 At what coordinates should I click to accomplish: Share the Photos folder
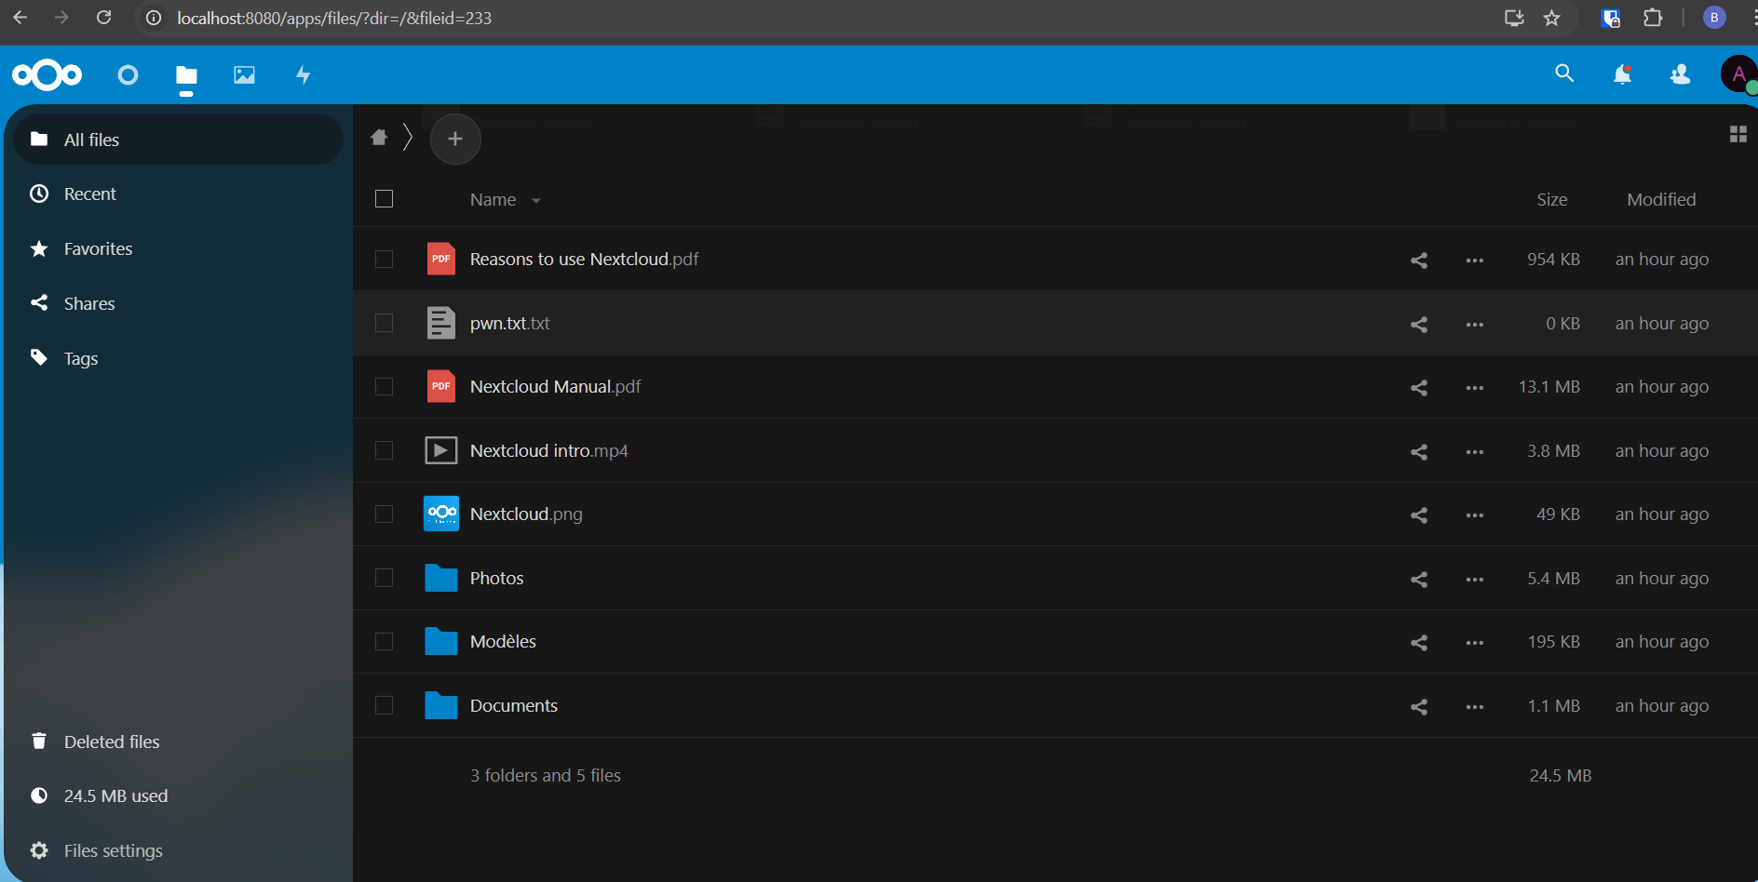click(1419, 579)
